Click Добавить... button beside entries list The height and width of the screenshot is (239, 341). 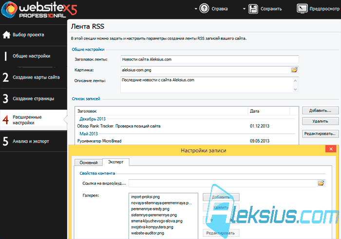point(321,110)
